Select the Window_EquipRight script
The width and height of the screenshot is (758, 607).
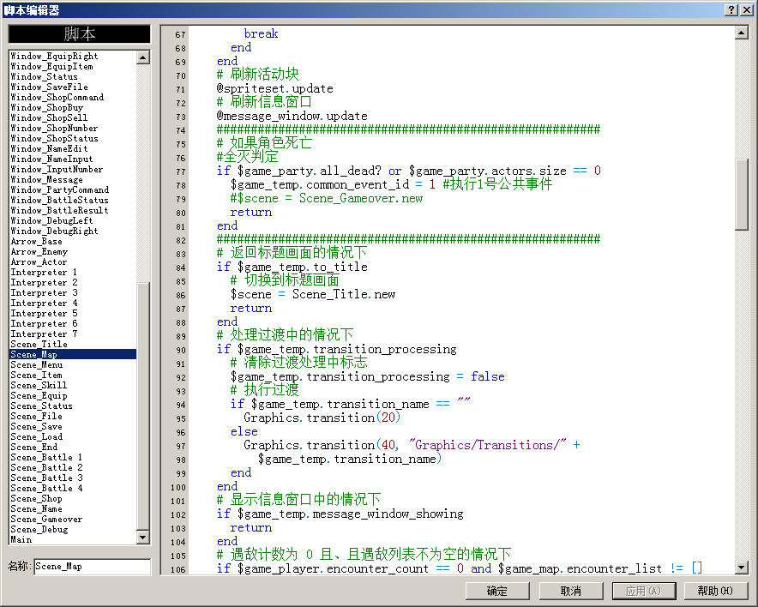(x=73, y=56)
